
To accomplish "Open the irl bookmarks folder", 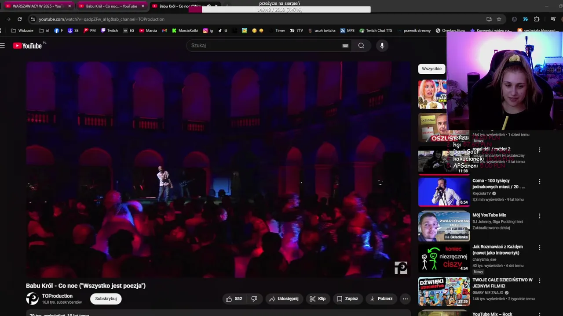I will tap(44, 31).
